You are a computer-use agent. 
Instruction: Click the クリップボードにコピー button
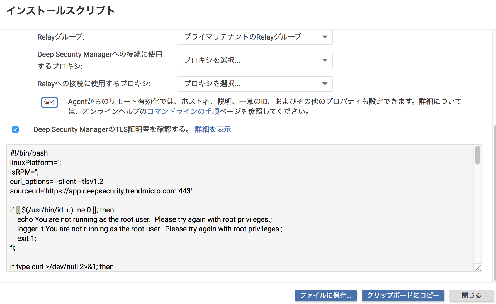pos(403,295)
